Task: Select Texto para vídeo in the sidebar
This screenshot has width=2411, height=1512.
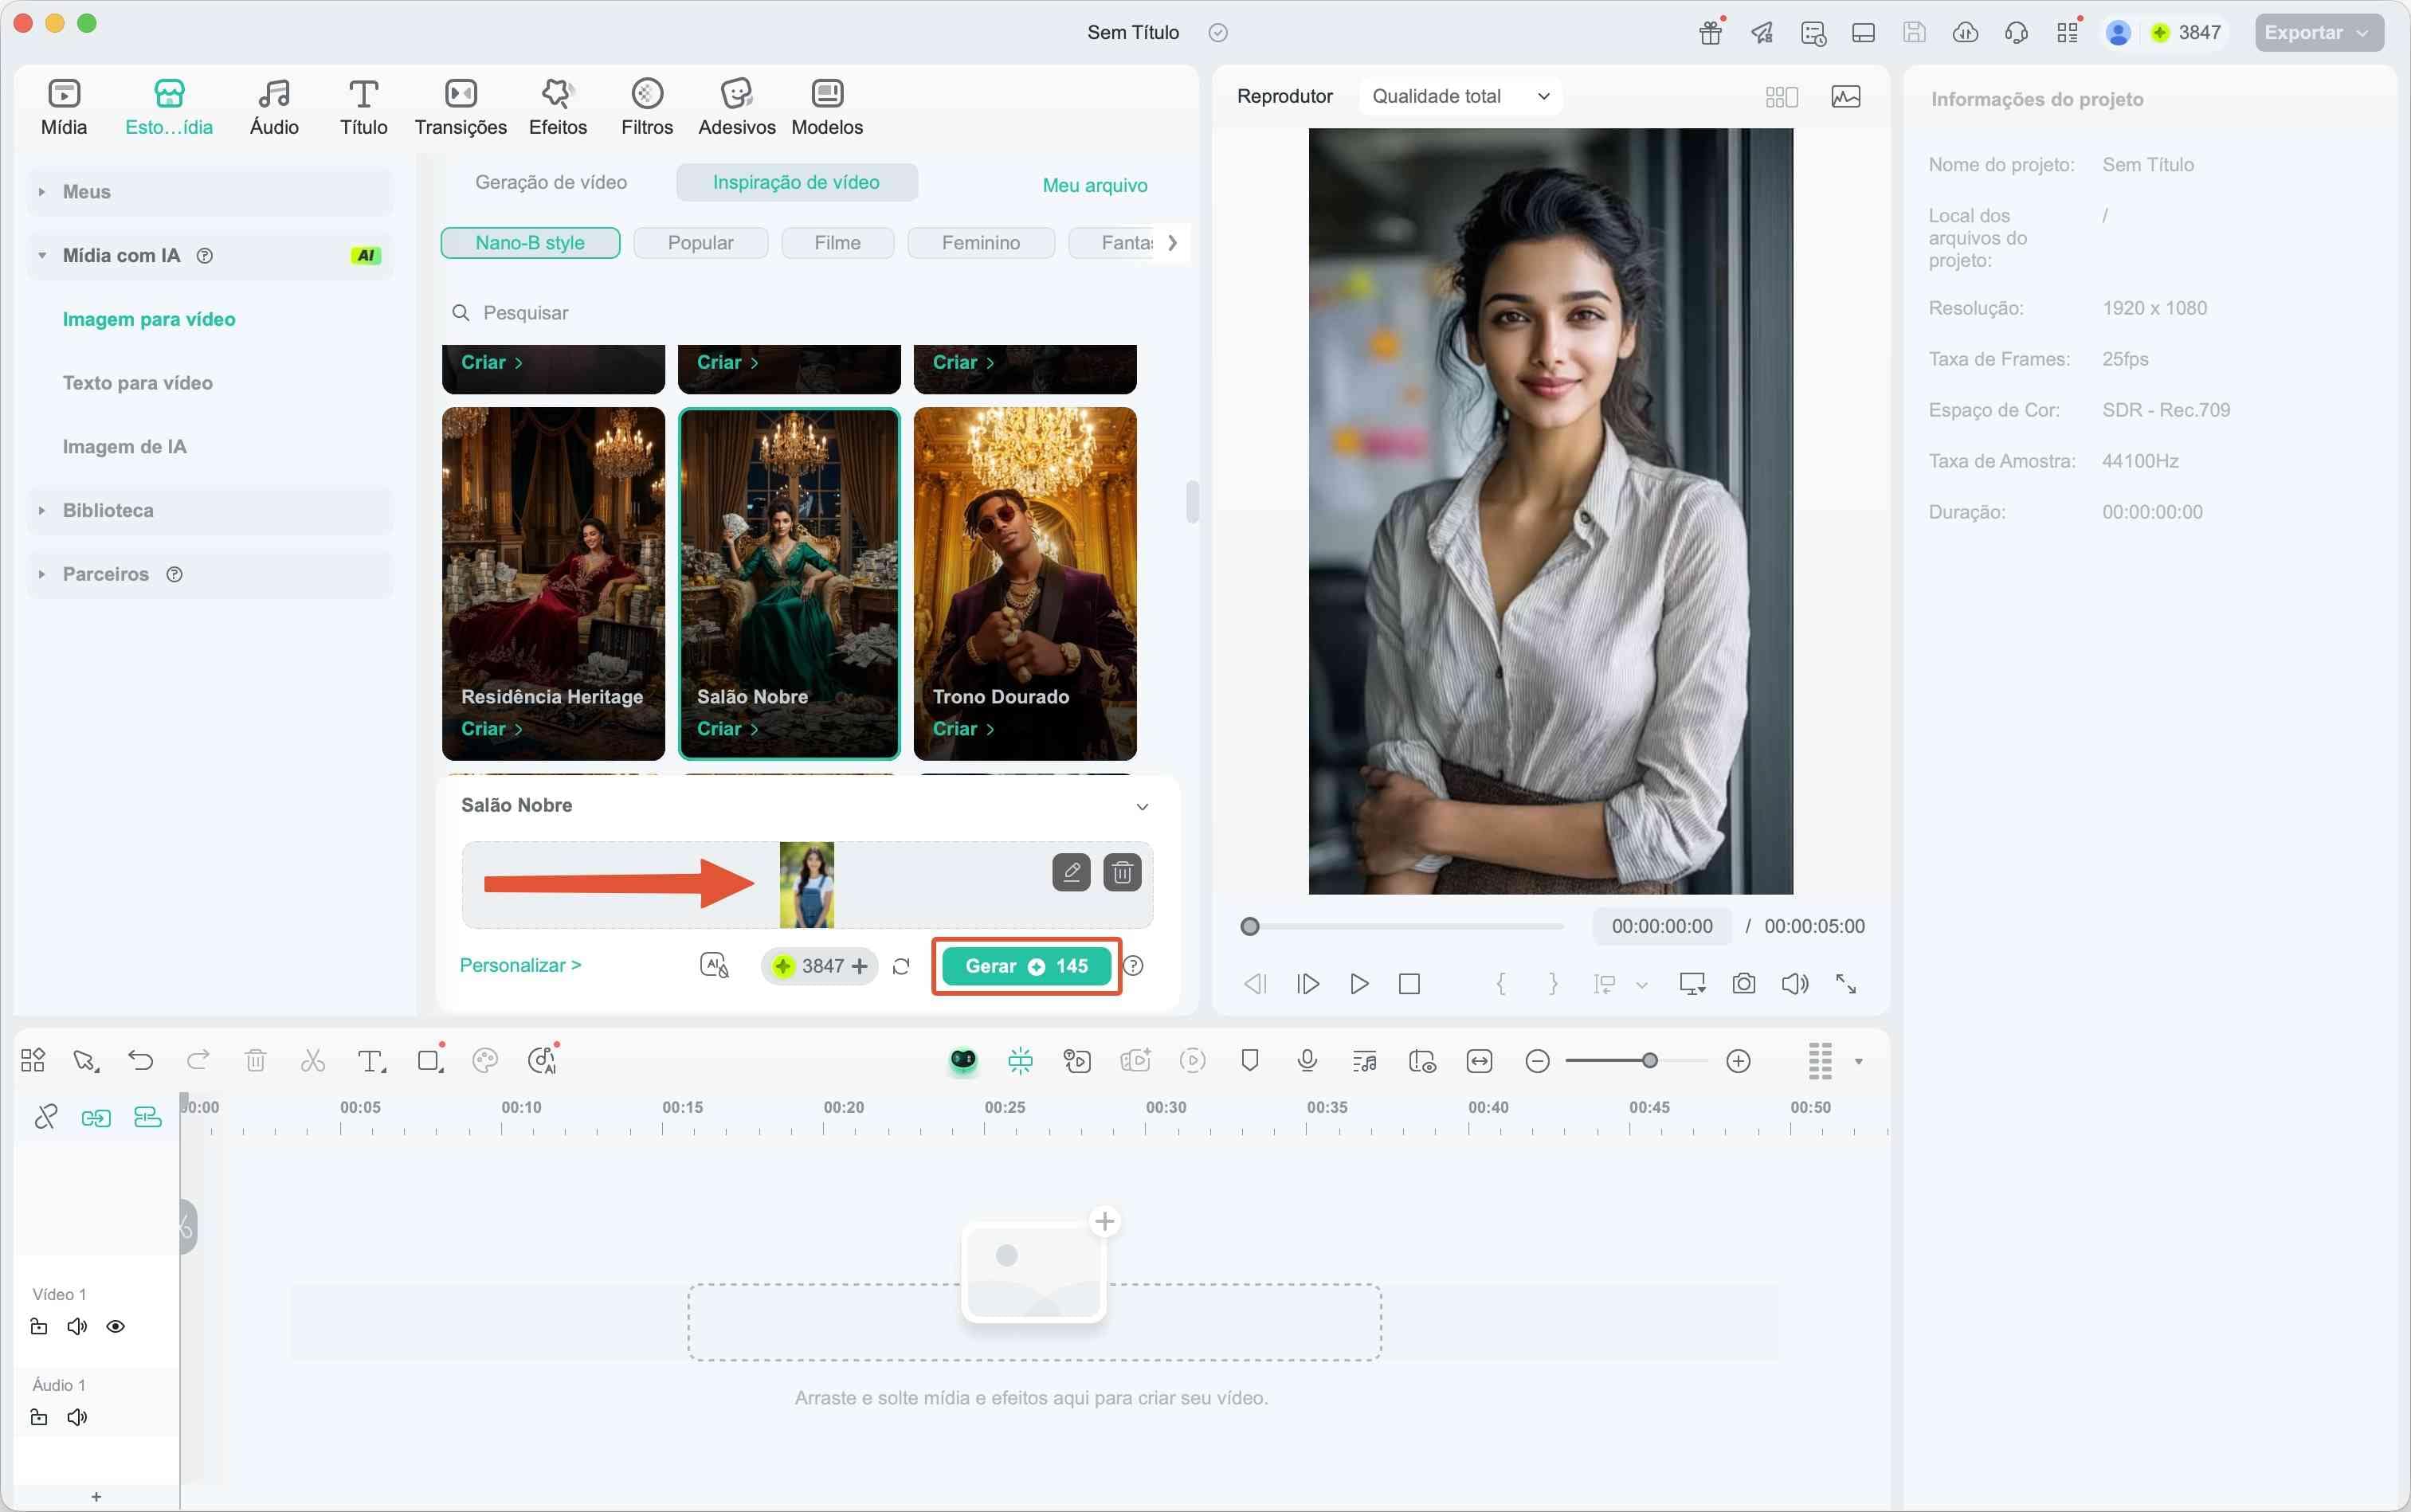Action: point(138,383)
